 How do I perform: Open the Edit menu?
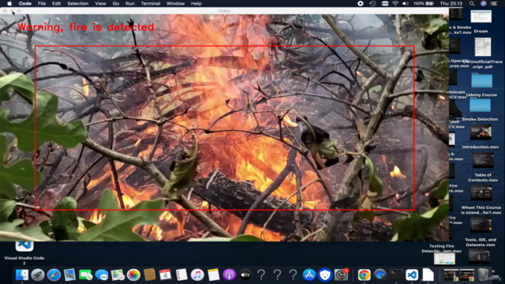56,3
